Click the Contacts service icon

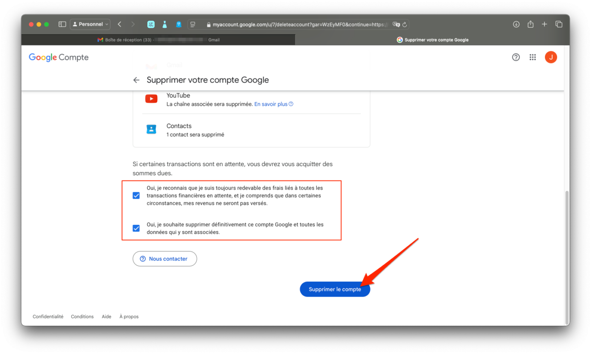point(151,129)
